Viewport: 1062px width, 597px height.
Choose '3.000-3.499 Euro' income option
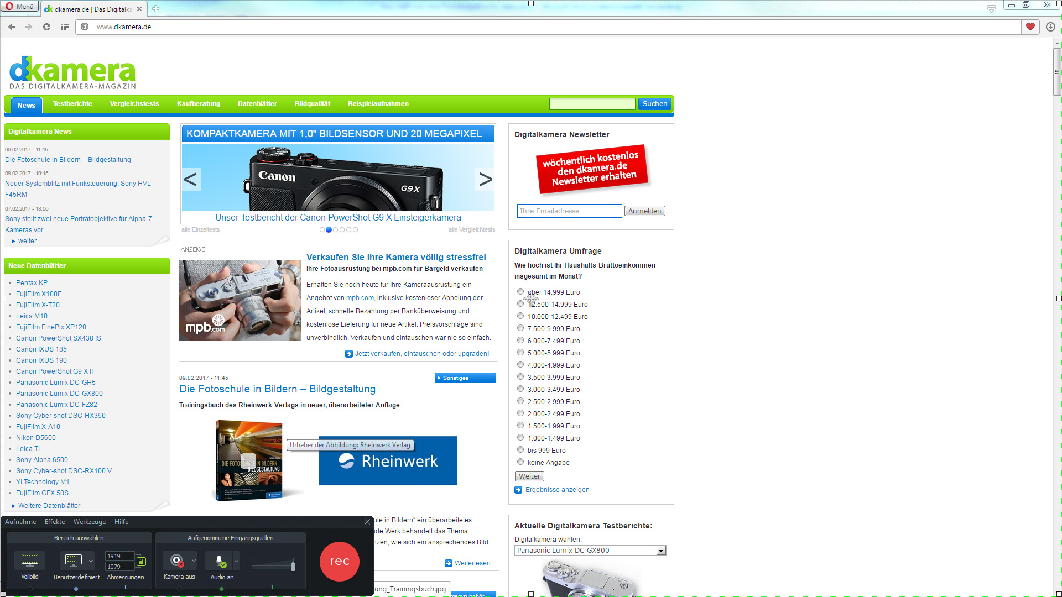tap(520, 389)
